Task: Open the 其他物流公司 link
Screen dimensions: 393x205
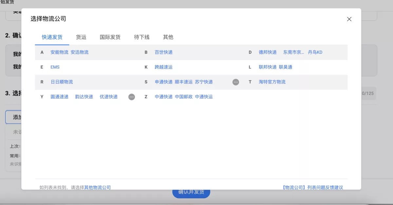Action: click(x=98, y=187)
